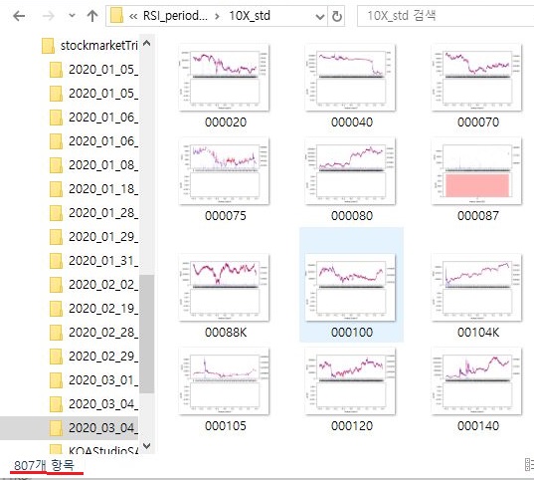
Task: Go forward with the right arrow
Action: tap(48, 16)
